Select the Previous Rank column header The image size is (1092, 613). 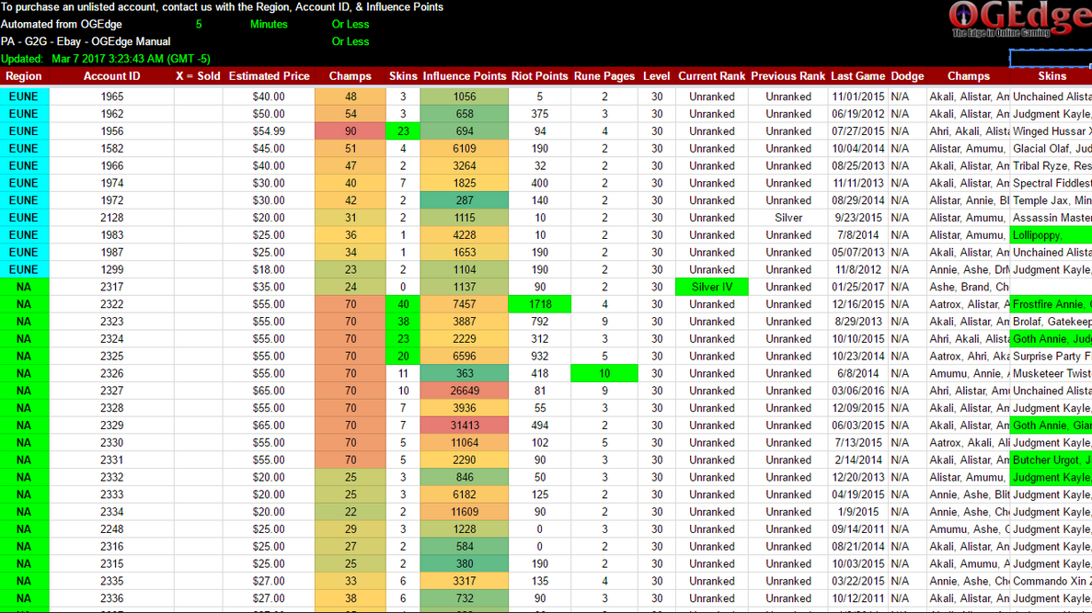pyautogui.click(x=788, y=76)
